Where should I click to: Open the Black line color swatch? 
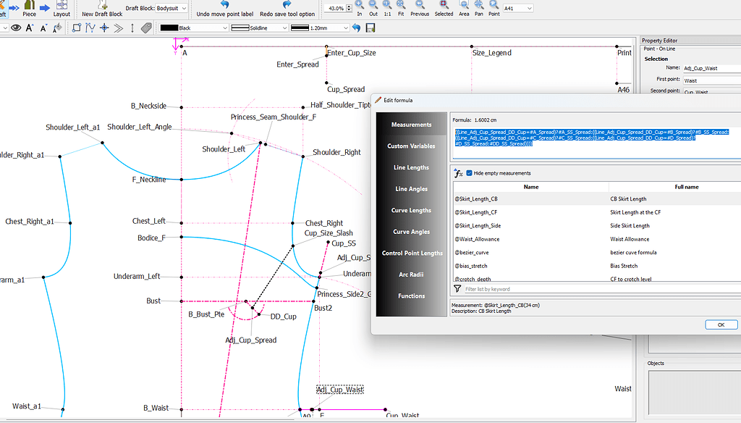(x=192, y=28)
